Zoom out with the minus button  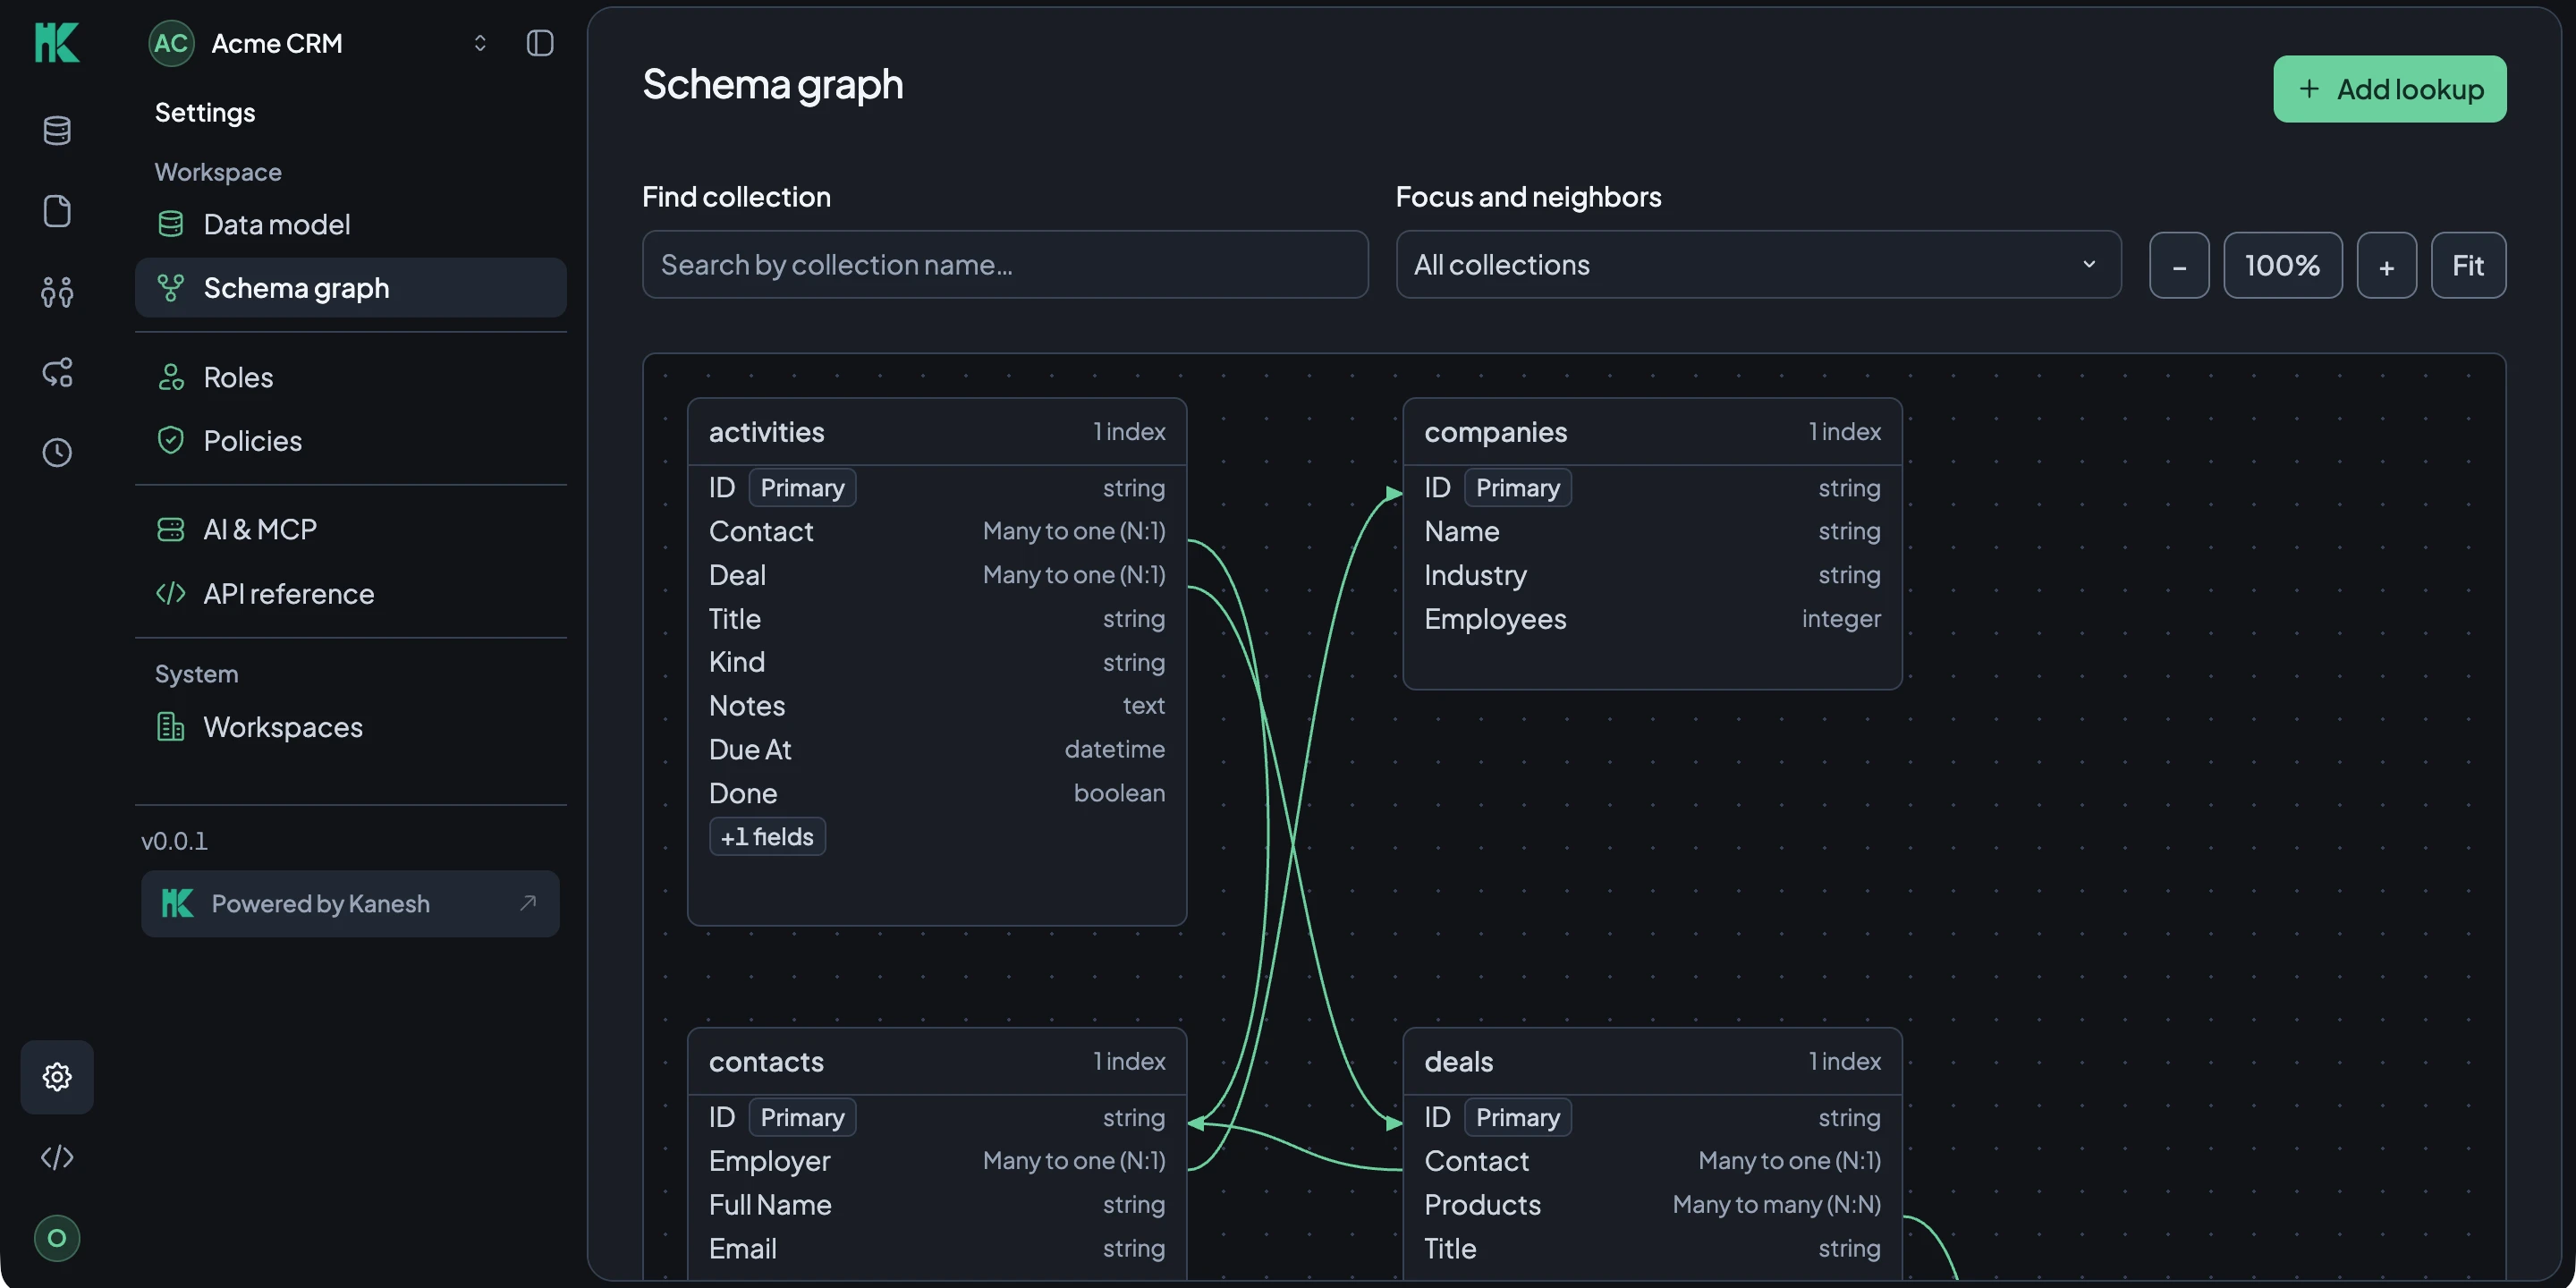coord(2179,265)
